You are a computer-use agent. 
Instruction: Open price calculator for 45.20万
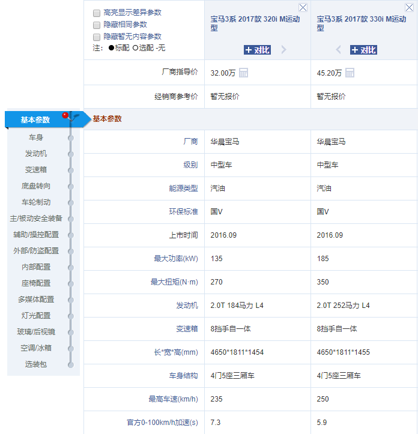tap(350, 73)
